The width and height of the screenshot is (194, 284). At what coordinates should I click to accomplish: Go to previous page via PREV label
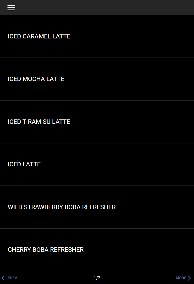pyautogui.click(x=12, y=278)
